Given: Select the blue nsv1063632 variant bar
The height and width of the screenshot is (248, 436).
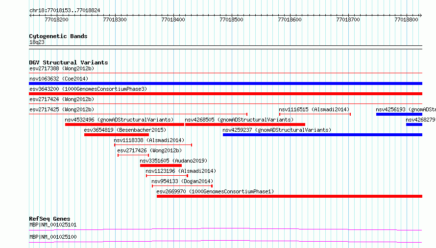Looking at the screenshot, I should (225, 83).
